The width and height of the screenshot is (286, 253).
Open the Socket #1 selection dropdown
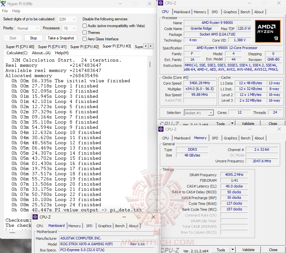199,113
